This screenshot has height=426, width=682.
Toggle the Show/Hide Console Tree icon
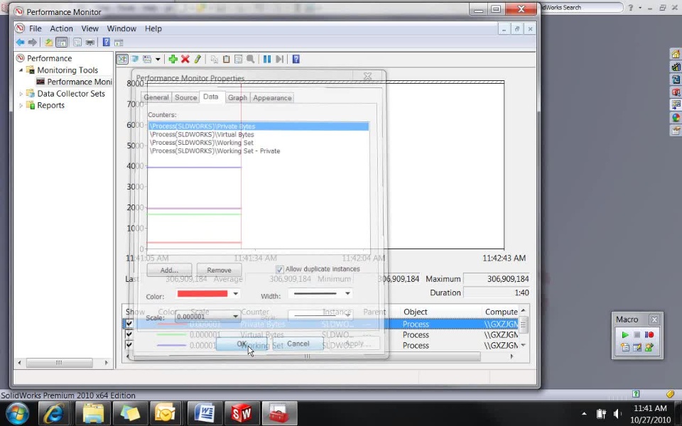[x=61, y=42]
